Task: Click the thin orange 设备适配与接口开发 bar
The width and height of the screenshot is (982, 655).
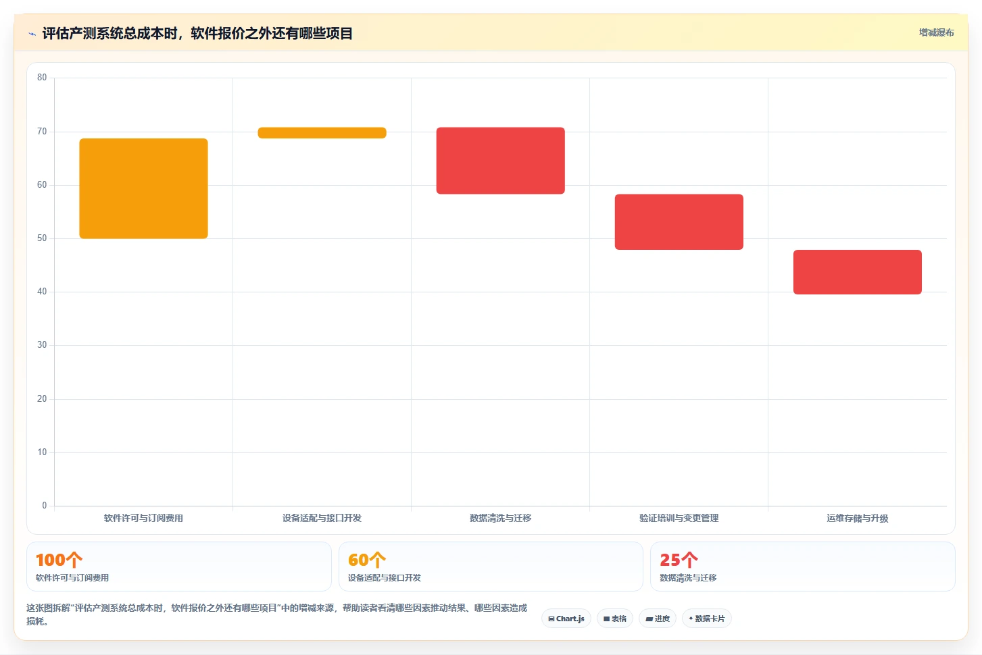Action: point(322,133)
